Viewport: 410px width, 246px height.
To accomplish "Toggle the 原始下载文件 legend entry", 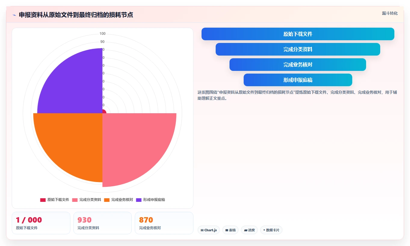I will pyautogui.click(x=54, y=200).
